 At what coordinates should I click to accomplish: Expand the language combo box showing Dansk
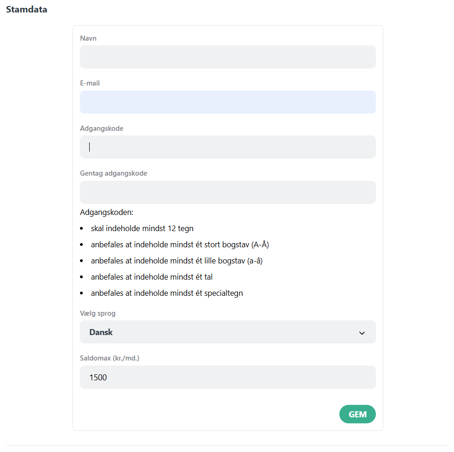pos(227,332)
